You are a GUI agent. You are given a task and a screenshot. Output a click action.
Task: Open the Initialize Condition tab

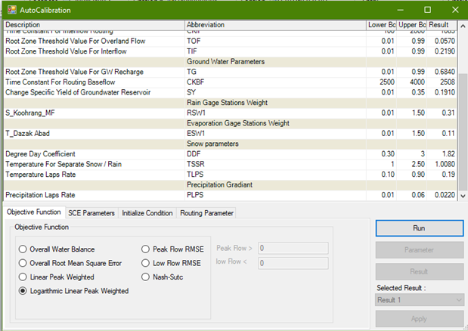tap(147, 213)
